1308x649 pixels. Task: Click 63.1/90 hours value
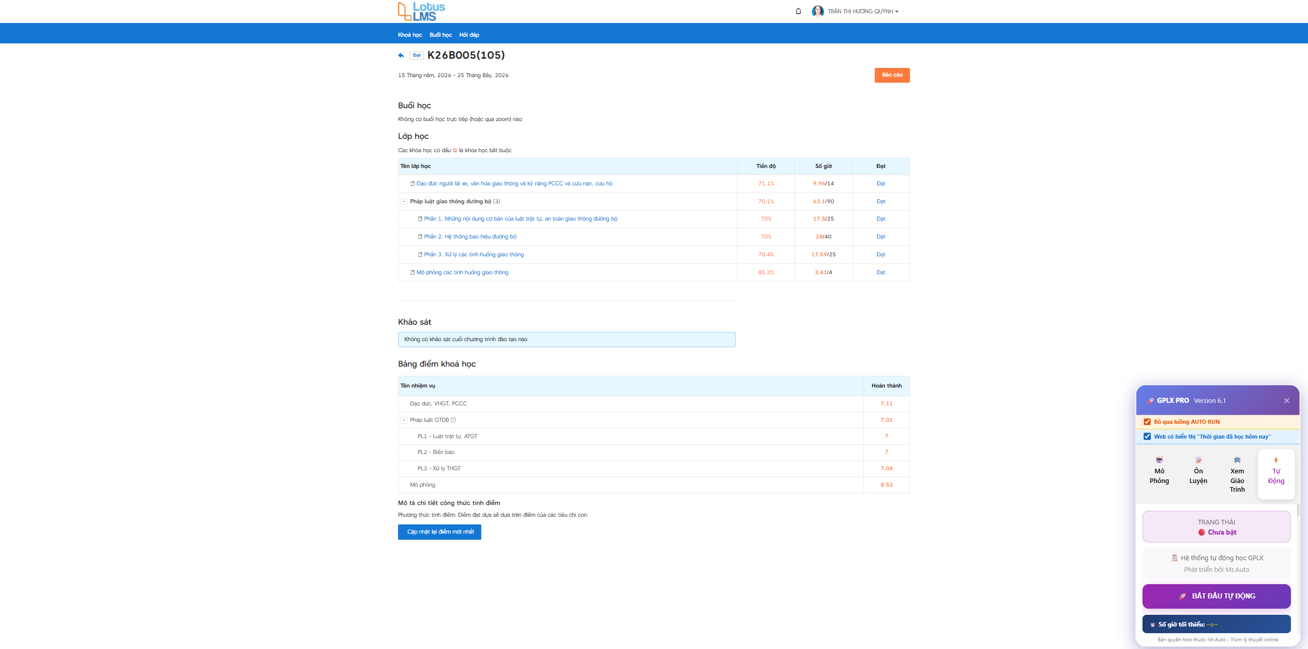click(824, 202)
